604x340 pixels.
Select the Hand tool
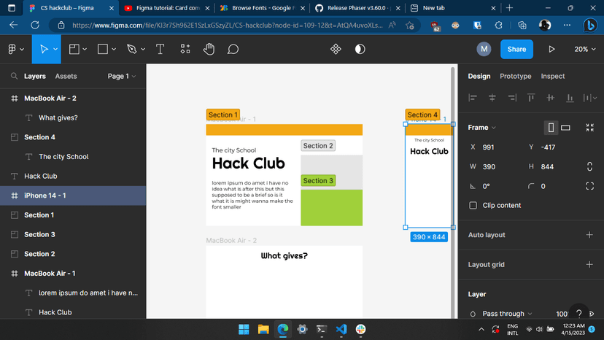point(209,49)
